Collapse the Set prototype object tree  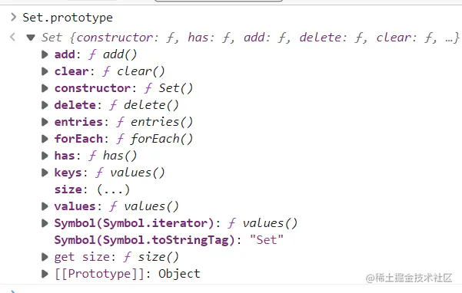pos(31,38)
